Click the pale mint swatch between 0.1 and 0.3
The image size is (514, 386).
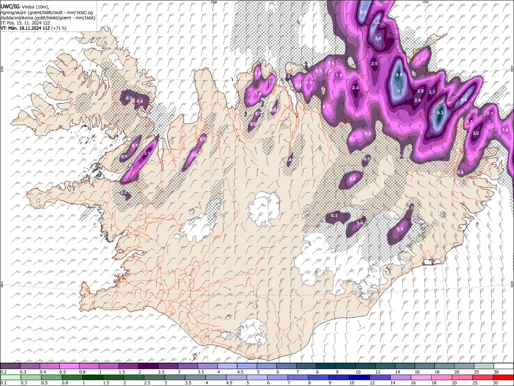[10, 378]
